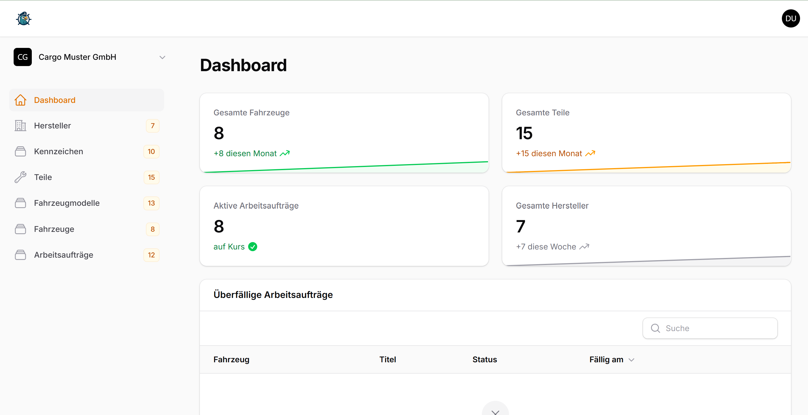Image resolution: width=808 pixels, height=415 pixels.
Task: Navigate to Fahrzeuge in the sidebar
Action: [x=54, y=229]
